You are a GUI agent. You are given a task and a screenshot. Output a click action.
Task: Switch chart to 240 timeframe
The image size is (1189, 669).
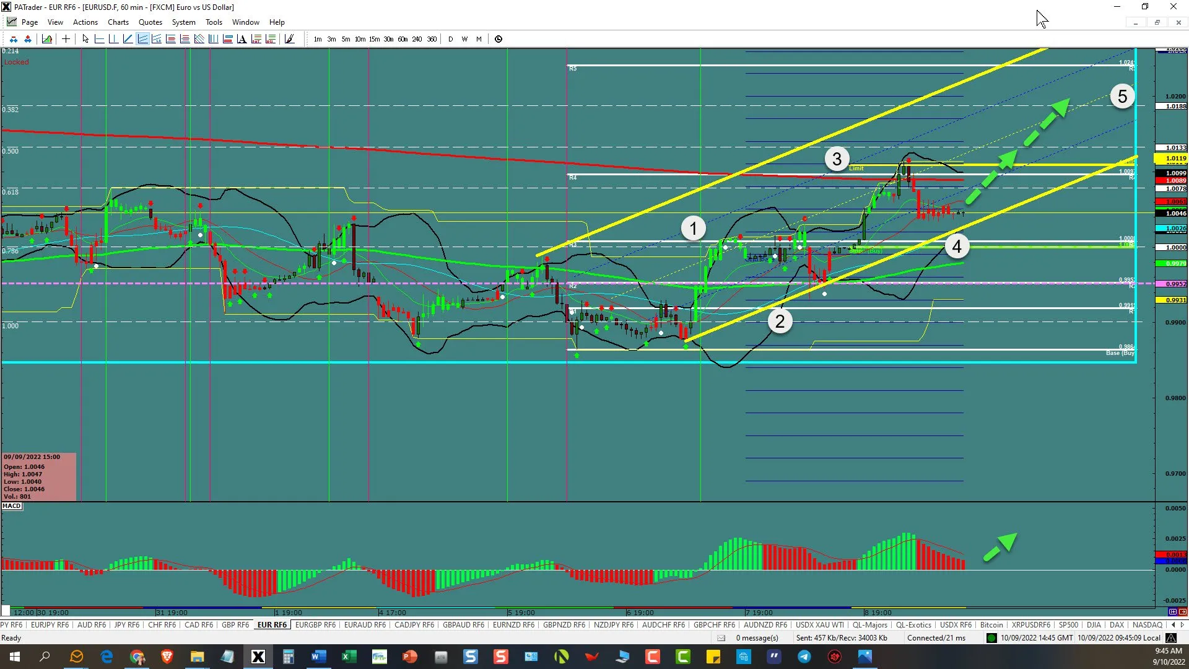417,39
